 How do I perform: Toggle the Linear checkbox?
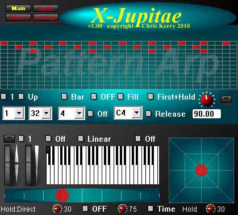81,139
